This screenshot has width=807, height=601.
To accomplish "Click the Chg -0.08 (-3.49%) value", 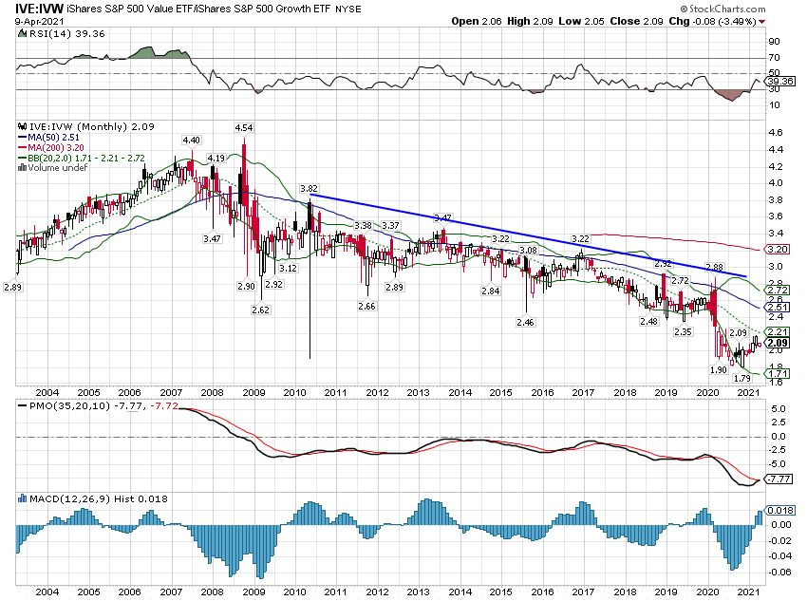I will tap(712, 22).
